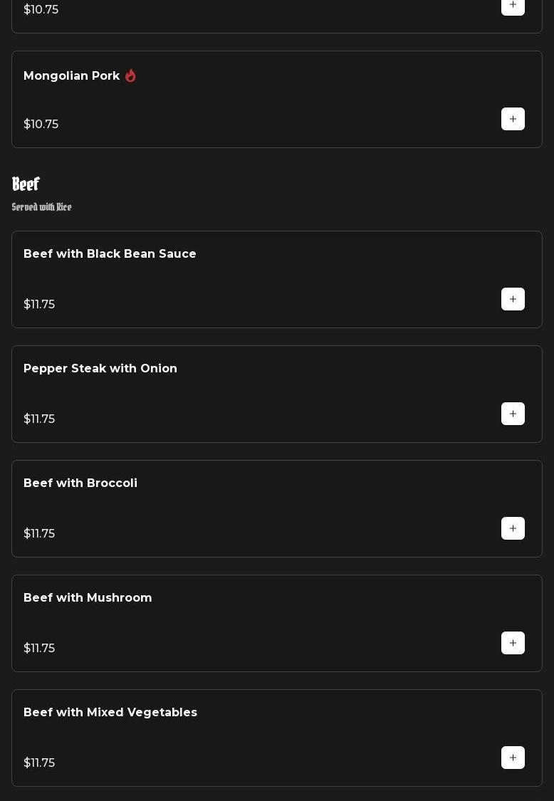Image resolution: width=554 pixels, height=801 pixels.
Task: Add Beef with Mixed Vegetables to cart
Action: click(513, 758)
